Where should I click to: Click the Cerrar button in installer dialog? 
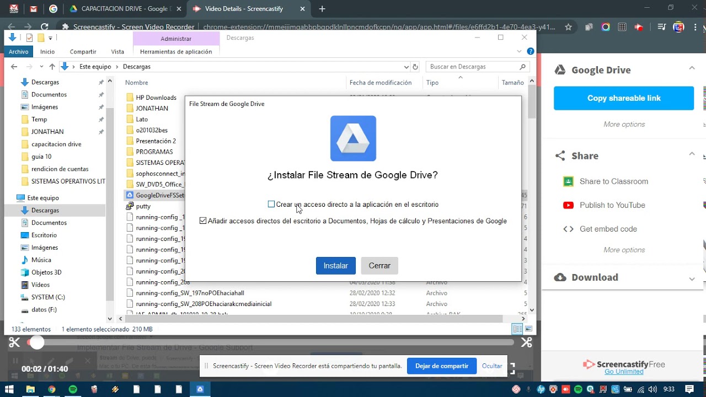click(x=379, y=266)
